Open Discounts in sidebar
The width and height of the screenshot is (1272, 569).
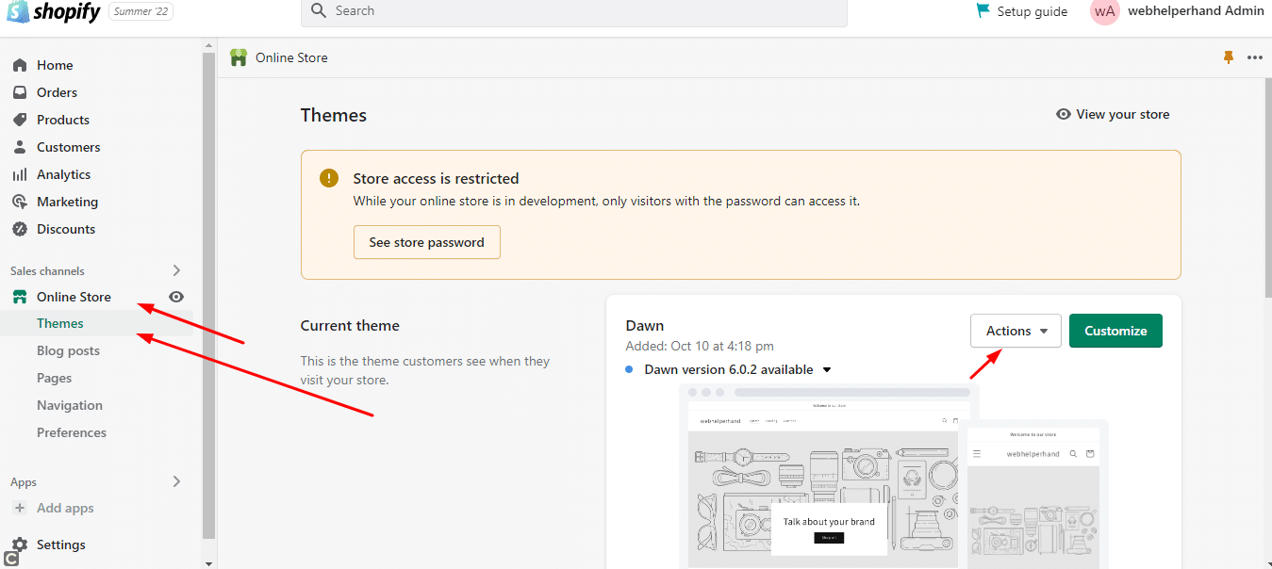click(66, 229)
